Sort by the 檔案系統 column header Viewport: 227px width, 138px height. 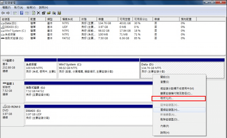70,19
